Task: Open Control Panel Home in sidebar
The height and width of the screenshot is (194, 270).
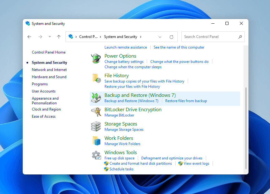Action: point(49,52)
